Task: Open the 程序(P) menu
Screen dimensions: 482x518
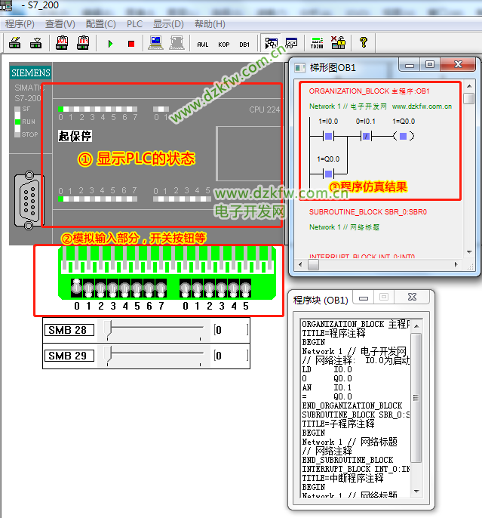Action: click(20, 23)
